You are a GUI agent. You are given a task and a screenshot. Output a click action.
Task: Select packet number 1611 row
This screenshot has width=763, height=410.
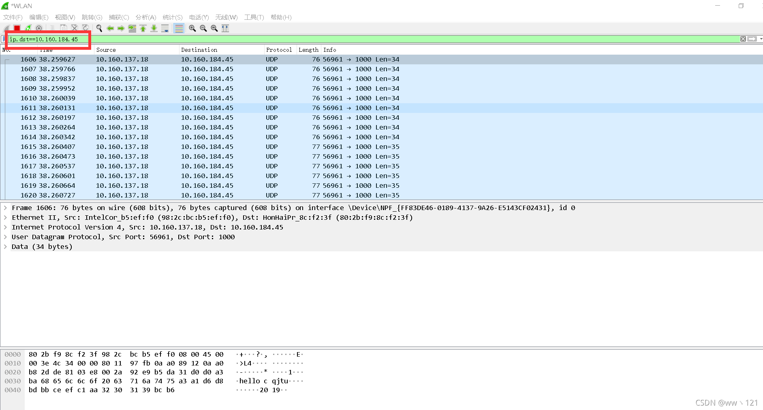click(381, 108)
